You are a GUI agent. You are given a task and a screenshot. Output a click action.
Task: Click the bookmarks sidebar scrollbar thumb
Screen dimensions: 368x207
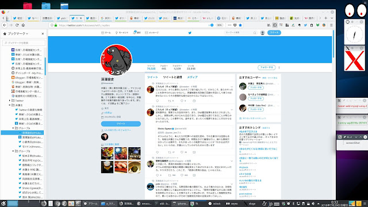pyautogui.click(x=45, y=67)
